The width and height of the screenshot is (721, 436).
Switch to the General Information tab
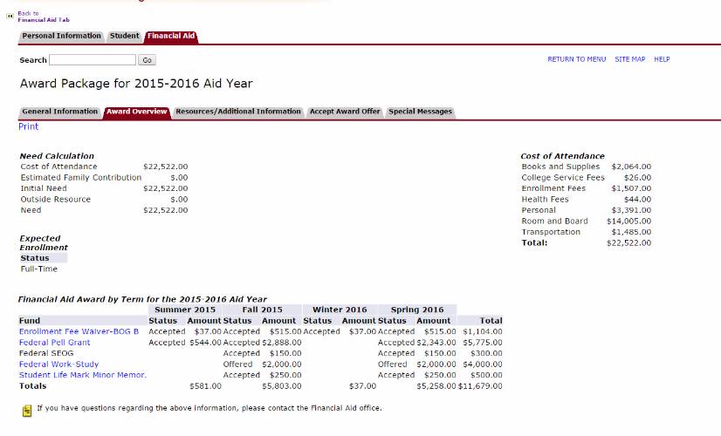click(60, 112)
